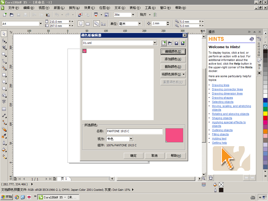Select the pink PANTONE 1915 C swatch in grid
This screenshot has width=268, height=201.
pos(85,51)
